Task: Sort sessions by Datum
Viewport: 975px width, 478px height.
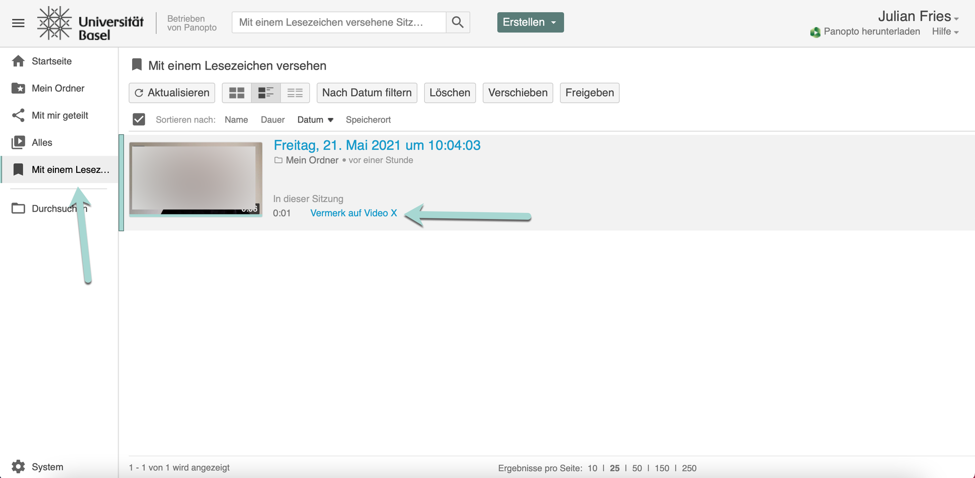Action: 314,119
